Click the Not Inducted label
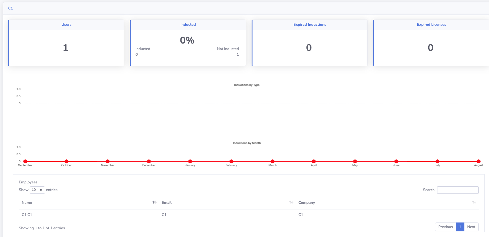The width and height of the screenshot is (489, 237). pos(228,49)
